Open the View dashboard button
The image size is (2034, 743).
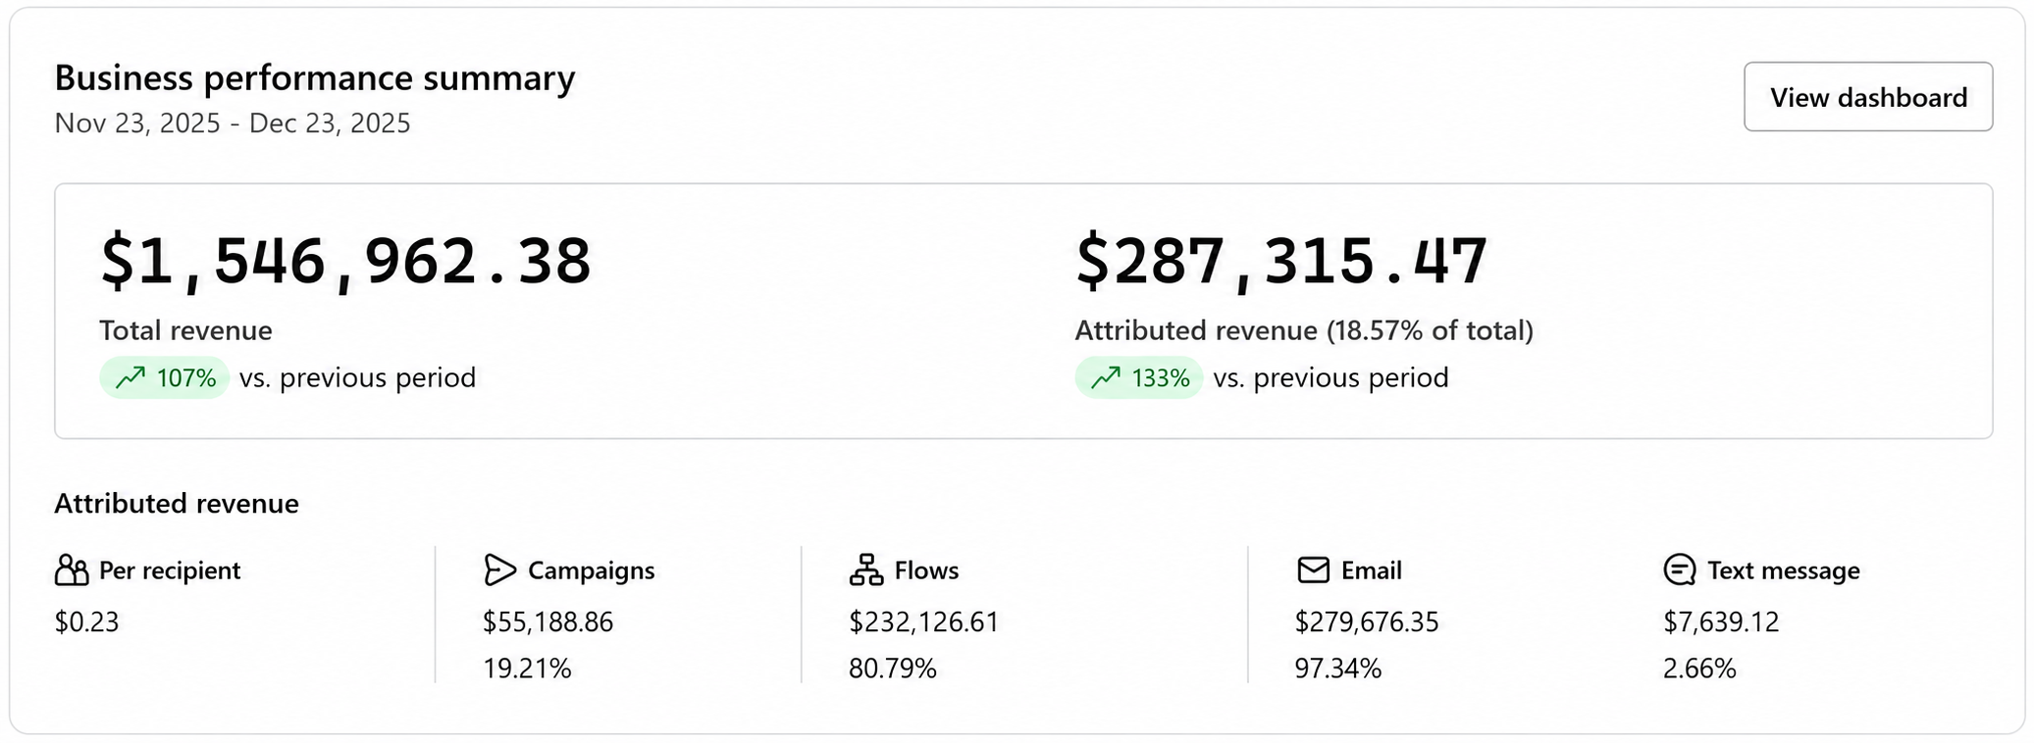pyautogui.click(x=1867, y=97)
